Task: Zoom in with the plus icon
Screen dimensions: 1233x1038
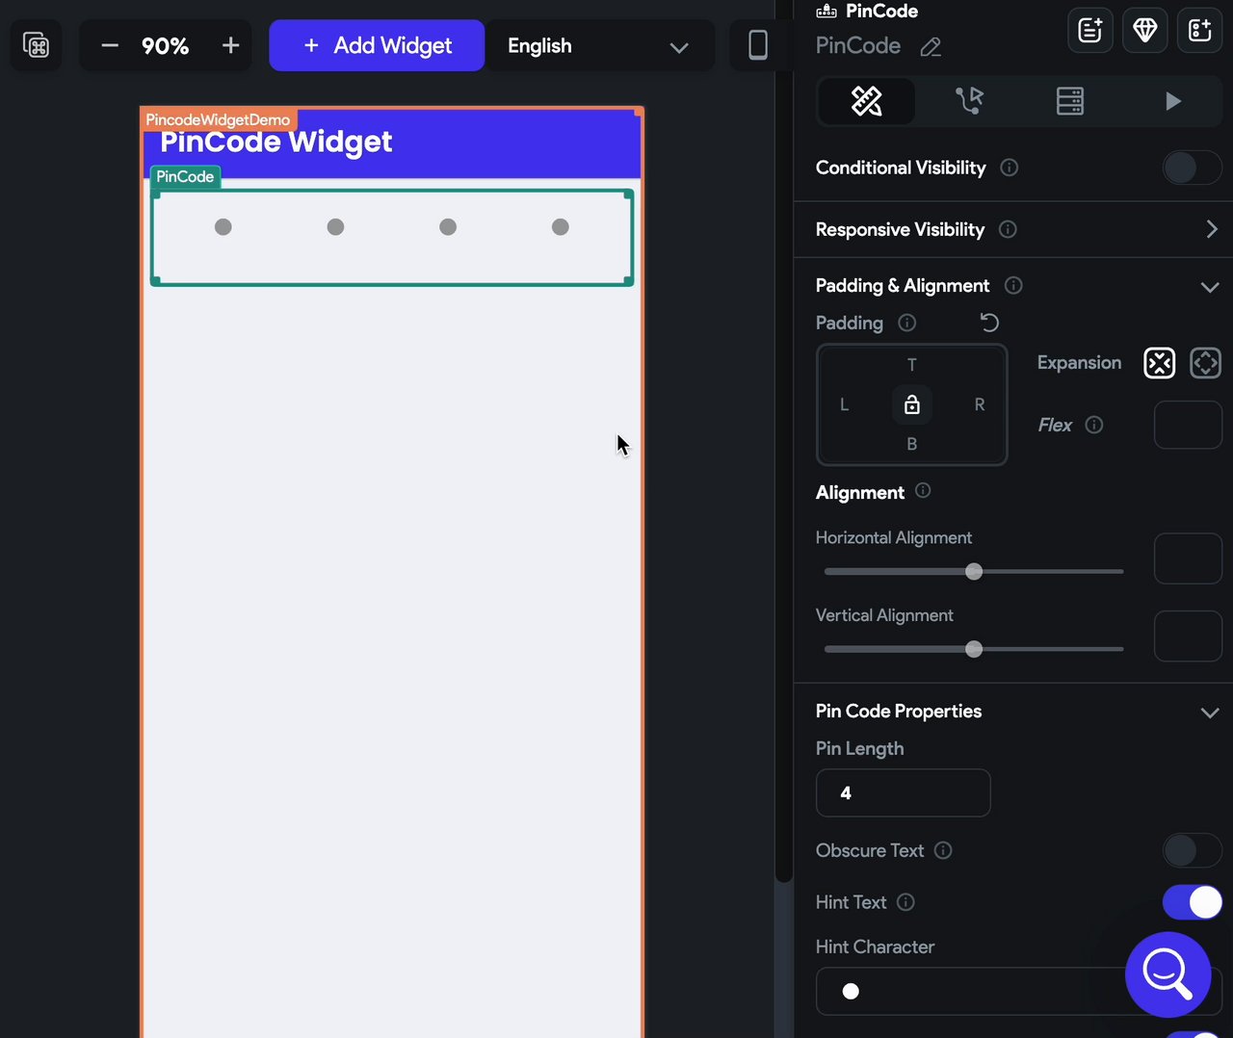Action: [x=230, y=45]
